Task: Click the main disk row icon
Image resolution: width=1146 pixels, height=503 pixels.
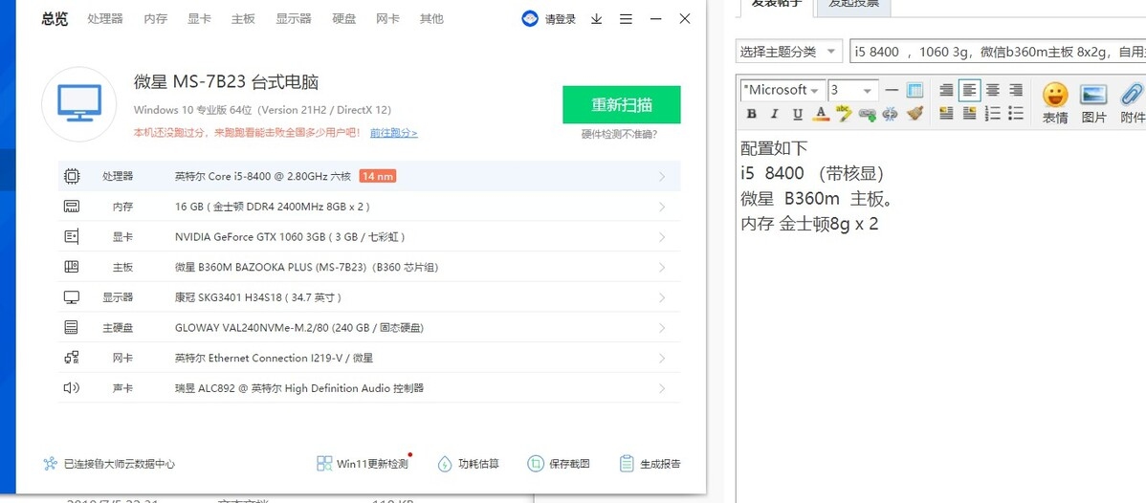Action: click(72, 328)
